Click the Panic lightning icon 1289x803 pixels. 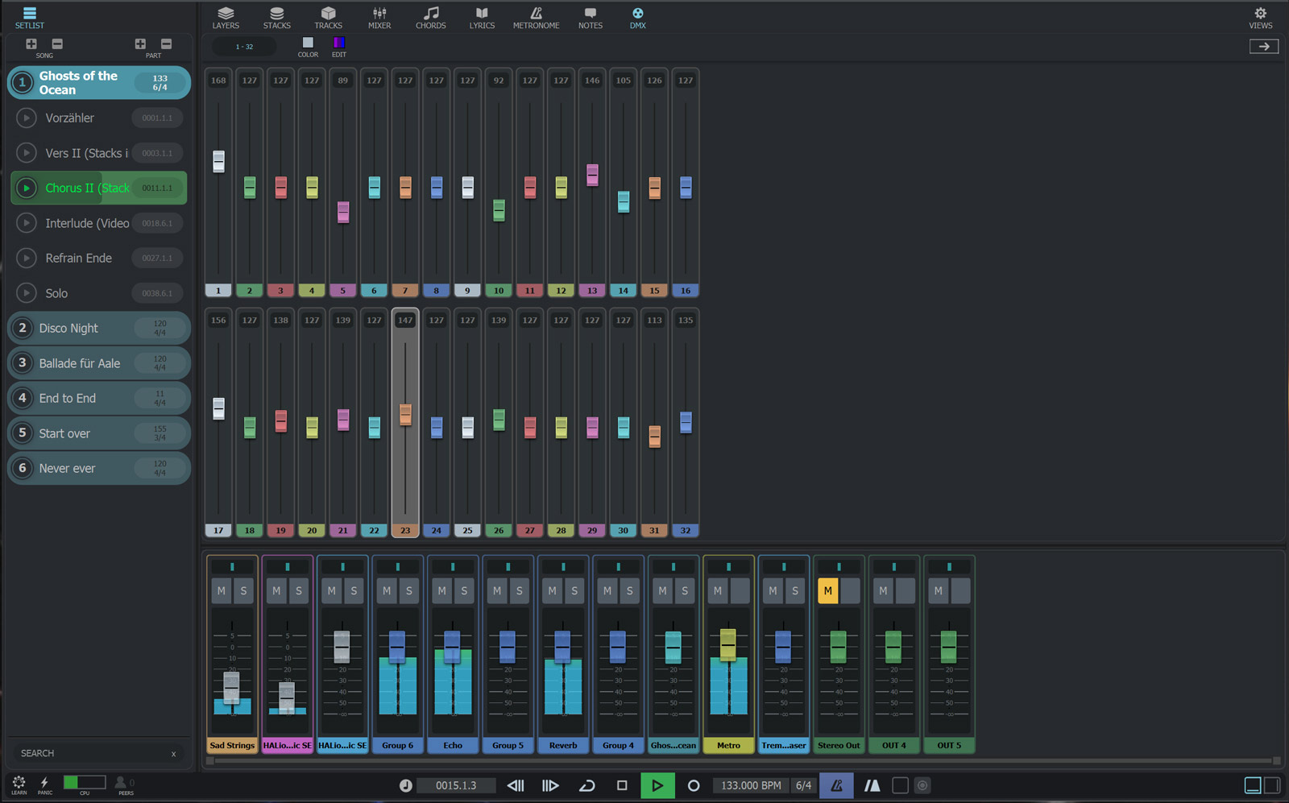coord(44,784)
